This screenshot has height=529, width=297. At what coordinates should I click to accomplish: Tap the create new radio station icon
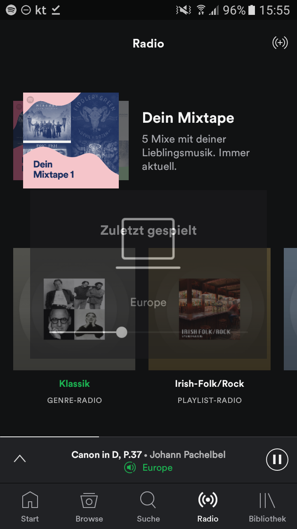(x=280, y=43)
